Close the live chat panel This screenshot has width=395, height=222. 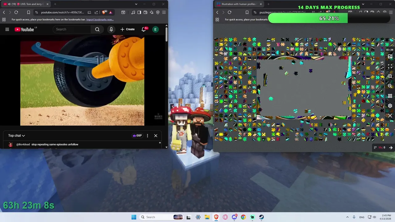(x=156, y=136)
